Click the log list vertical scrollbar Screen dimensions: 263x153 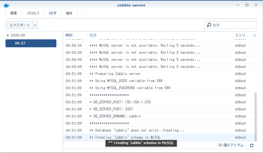click(x=256, y=117)
